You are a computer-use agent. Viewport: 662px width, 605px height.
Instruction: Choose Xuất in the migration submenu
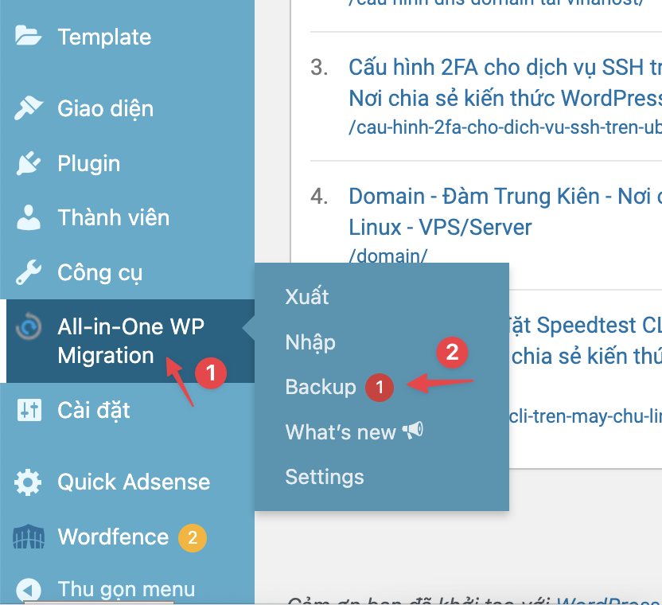tap(307, 297)
